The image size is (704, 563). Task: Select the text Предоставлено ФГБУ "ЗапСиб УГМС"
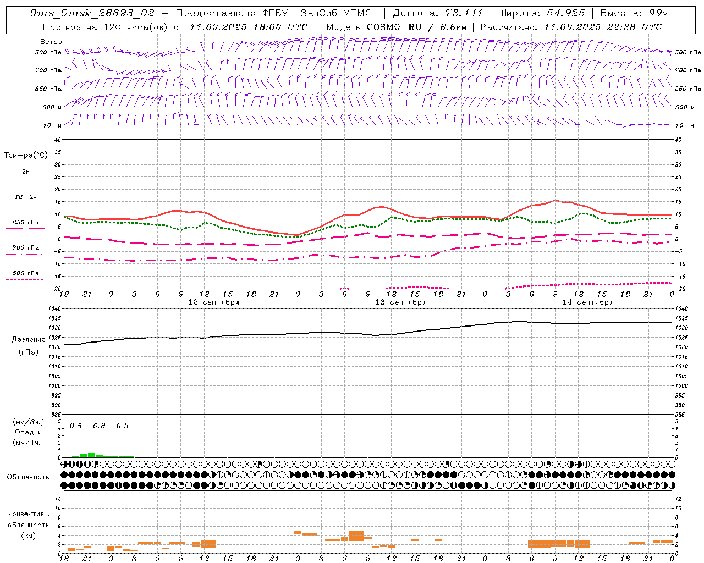[x=277, y=13]
